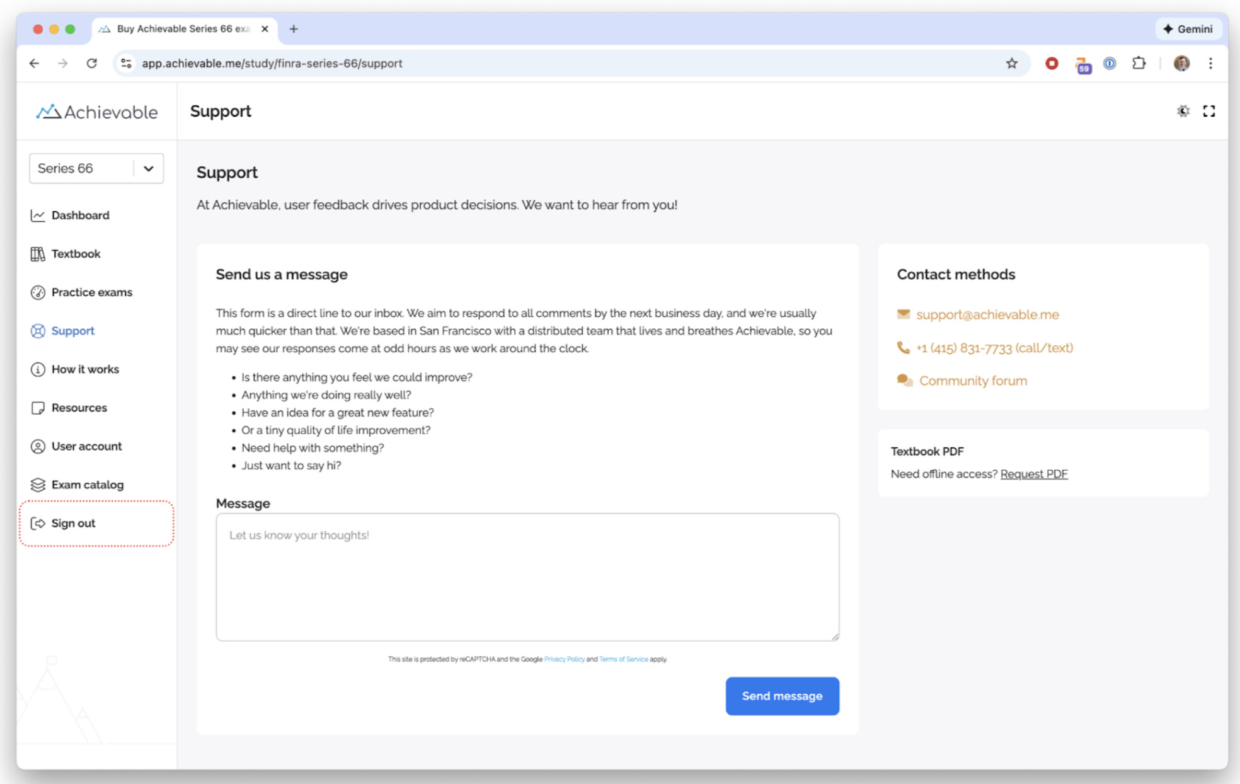Open Textbook via its books icon

(x=38, y=254)
